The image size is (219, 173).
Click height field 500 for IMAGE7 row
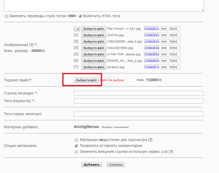[176, 67]
